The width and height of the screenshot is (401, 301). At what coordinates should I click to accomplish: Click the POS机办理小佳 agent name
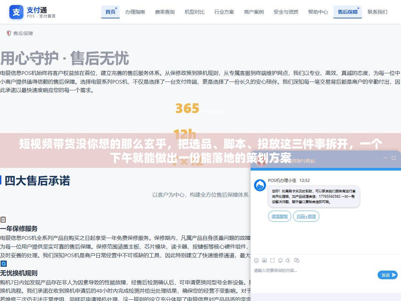[x=282, y=180]
